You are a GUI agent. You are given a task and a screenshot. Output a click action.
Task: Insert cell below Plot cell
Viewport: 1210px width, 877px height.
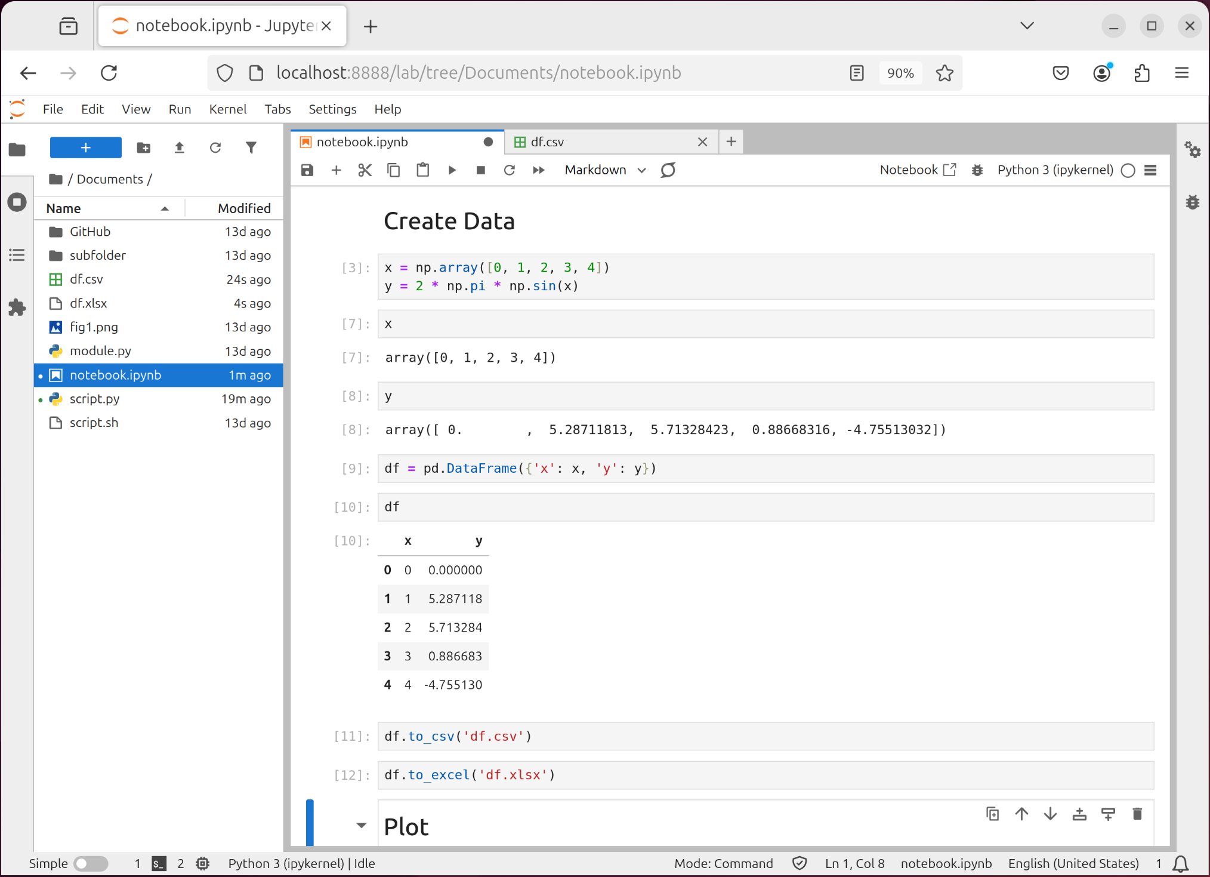[x=1109, y=814]
